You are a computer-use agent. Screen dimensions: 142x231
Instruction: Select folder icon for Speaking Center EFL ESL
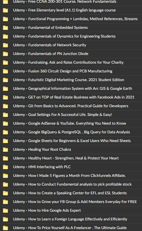tap(5, 193)
